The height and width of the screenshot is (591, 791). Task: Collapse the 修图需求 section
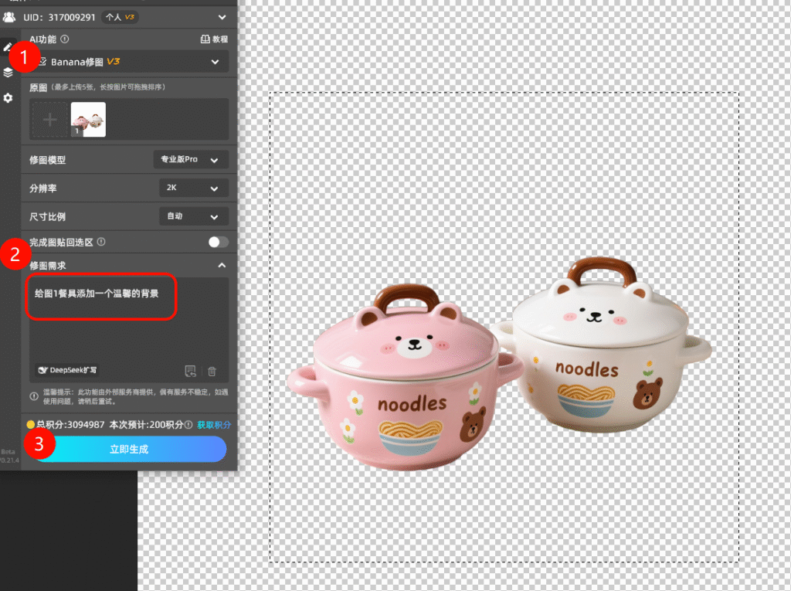(x=222, y=265)
